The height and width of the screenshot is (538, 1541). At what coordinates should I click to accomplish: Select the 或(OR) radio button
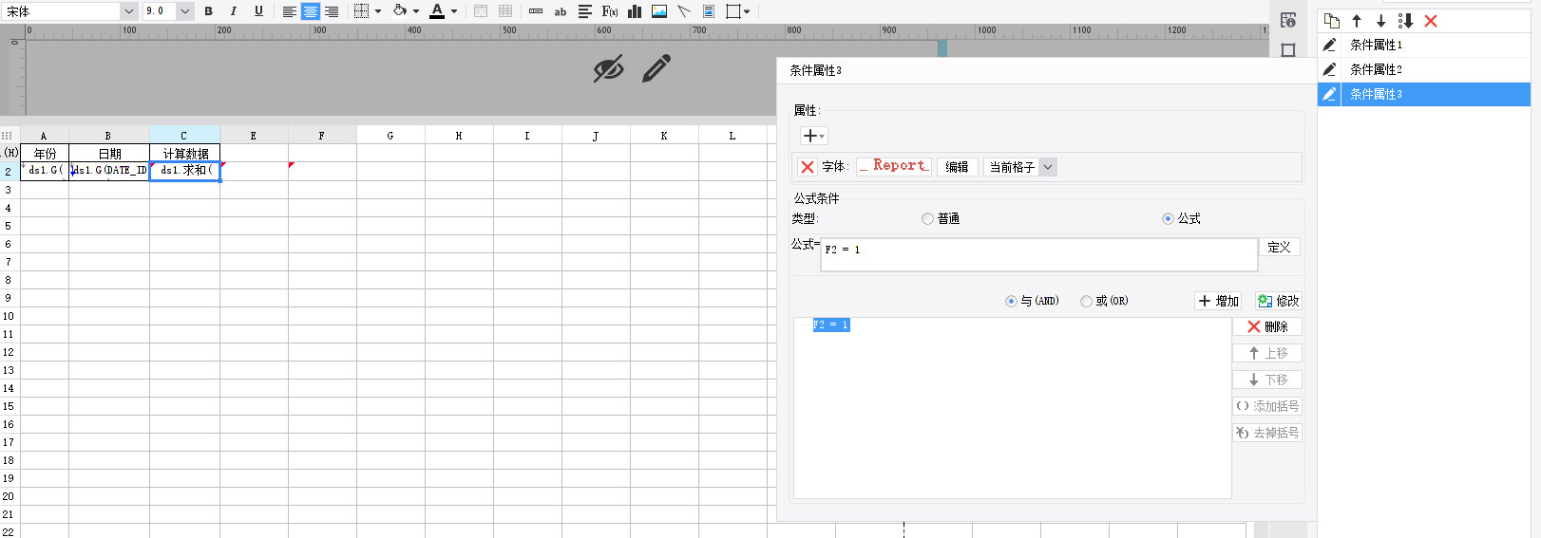pos(1086,301)
